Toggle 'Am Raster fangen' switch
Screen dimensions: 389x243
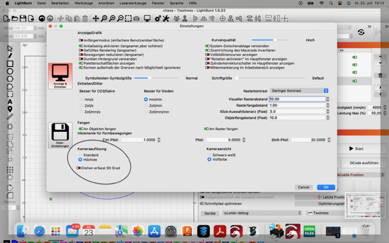click(206, 129)
